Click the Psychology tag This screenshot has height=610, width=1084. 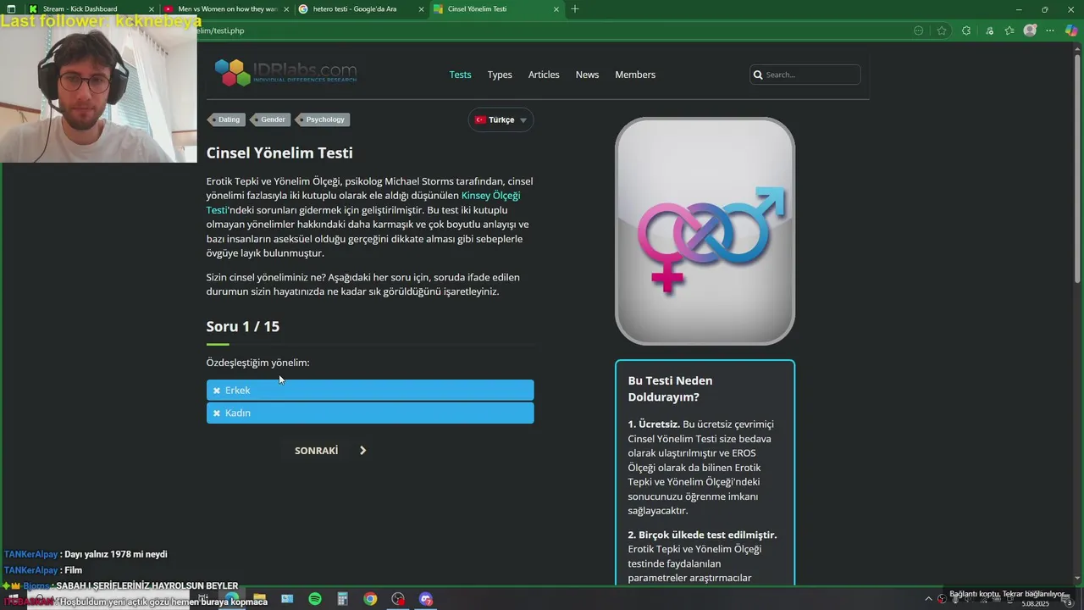click(323, 119)
